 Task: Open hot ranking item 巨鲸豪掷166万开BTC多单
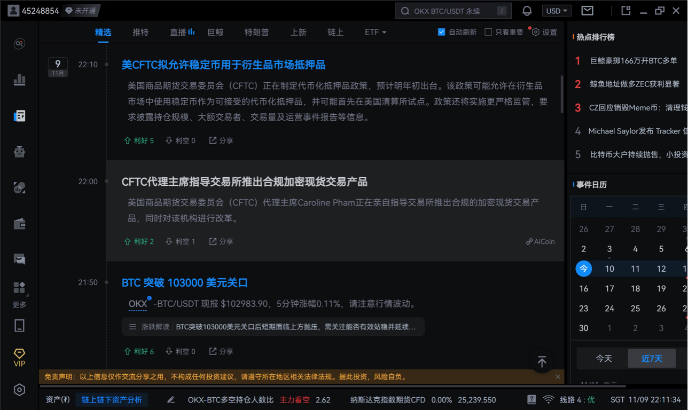(x=633, y=61)
